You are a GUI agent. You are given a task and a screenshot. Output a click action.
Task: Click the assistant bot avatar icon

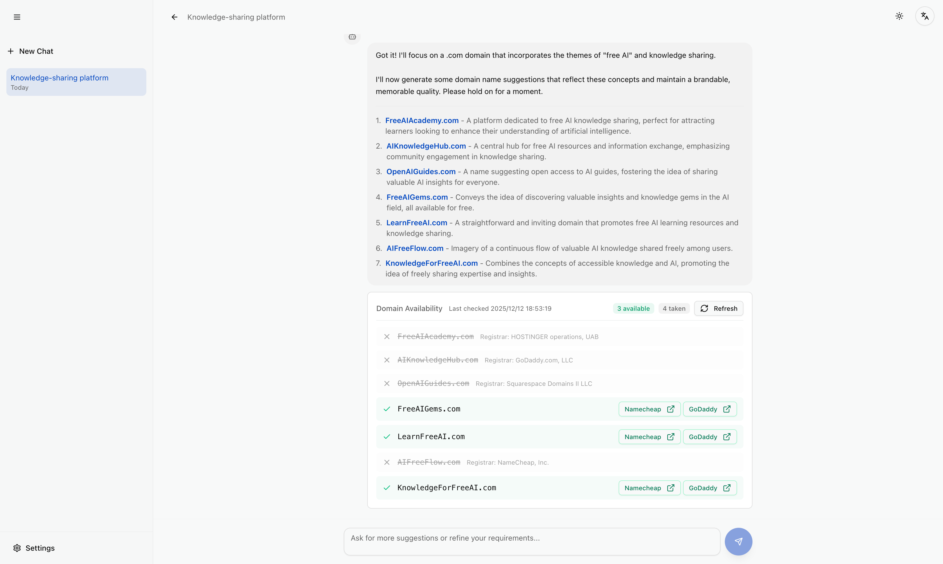pos(352,37)
